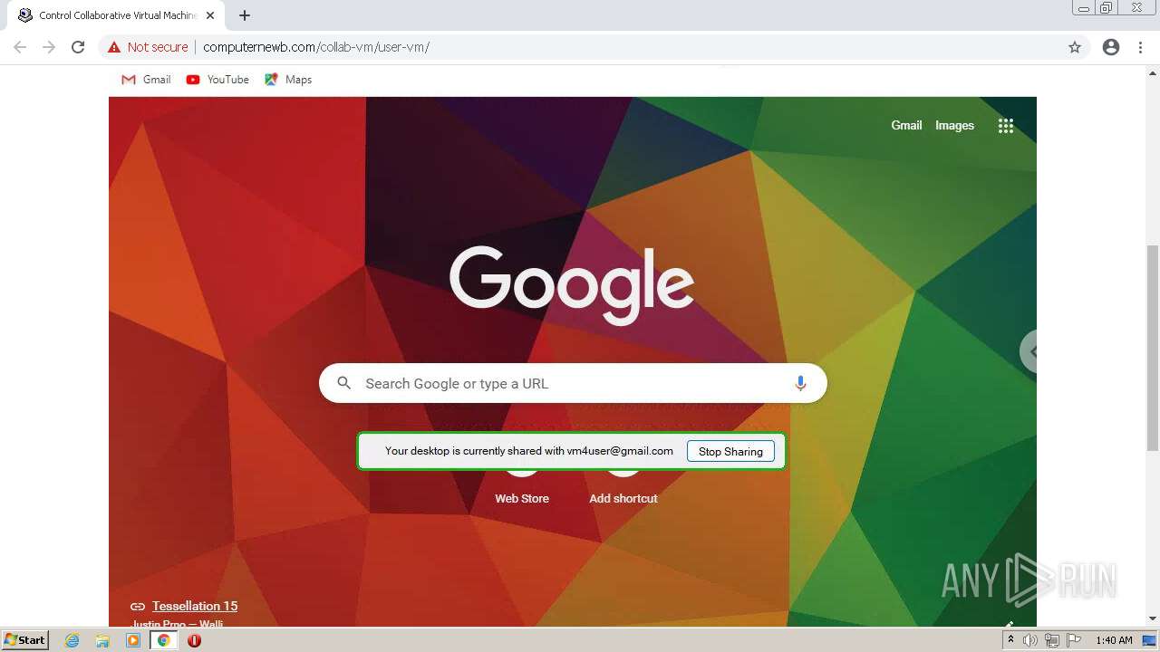This screenshot has width=1160, height=652.
Task: Launch Internet Explorer from taskbar
Action: 72,640
